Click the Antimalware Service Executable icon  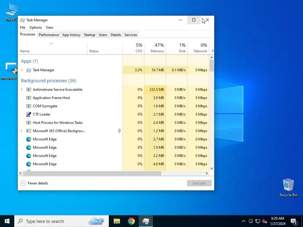29,90
